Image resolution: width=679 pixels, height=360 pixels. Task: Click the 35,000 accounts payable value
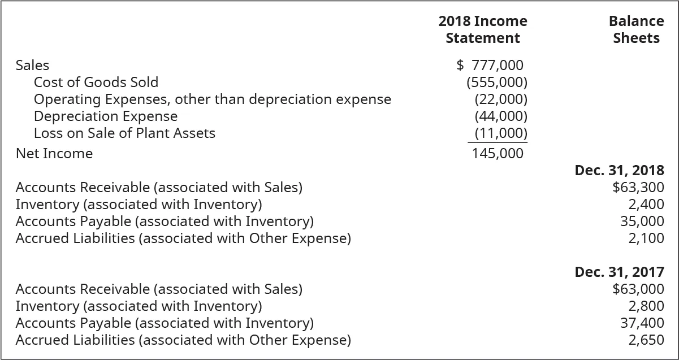click(x=642, y=221)
